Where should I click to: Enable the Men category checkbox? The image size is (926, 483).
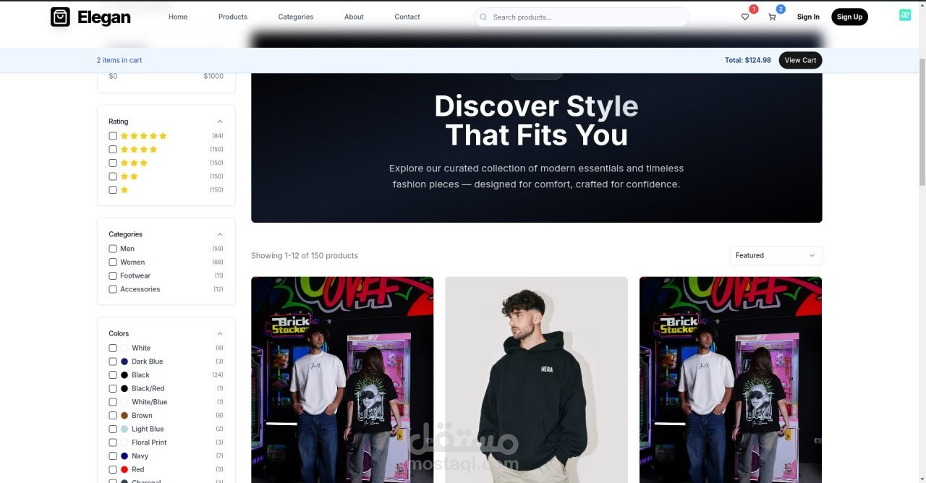pos(113,249)
